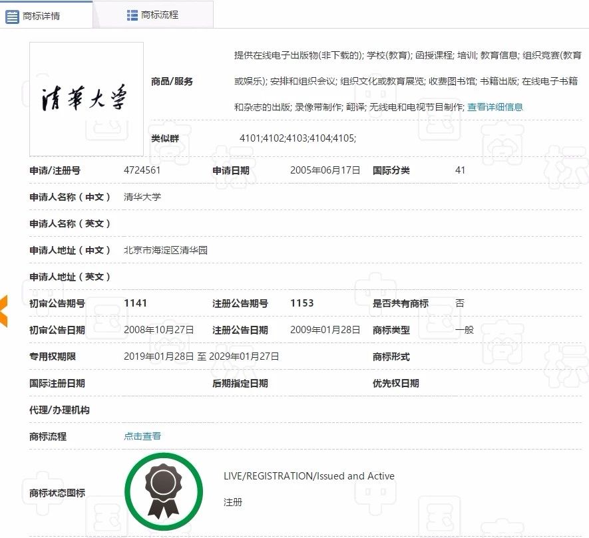
Task: Select the exclusive rights period 2019年01月28日 至 2029年01月27日
Action: (202, 356)
